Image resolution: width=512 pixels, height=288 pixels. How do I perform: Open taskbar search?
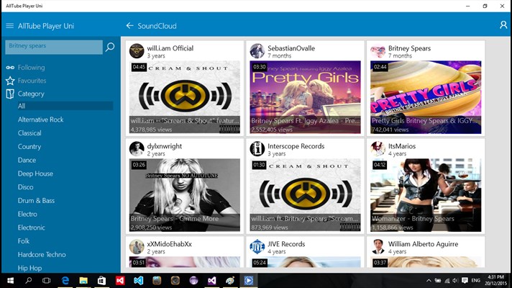29,281
